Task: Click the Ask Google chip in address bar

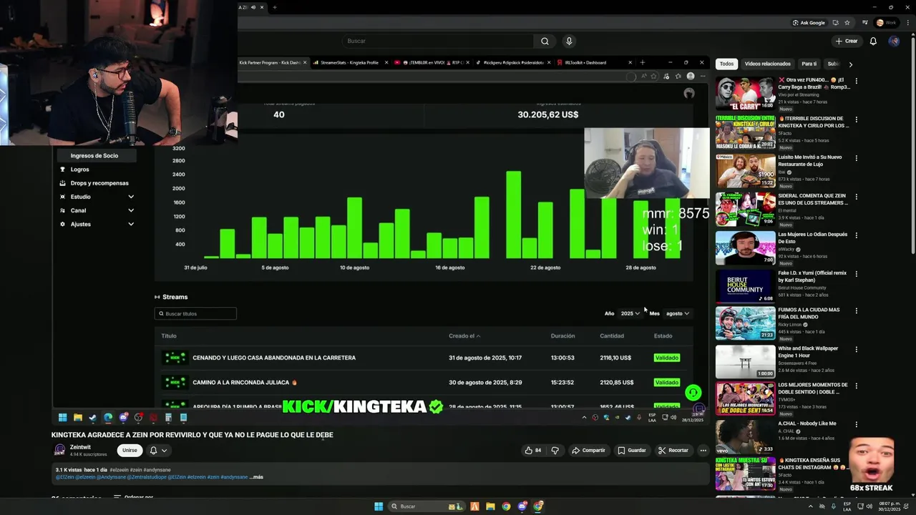Action: tap(809, 22)
